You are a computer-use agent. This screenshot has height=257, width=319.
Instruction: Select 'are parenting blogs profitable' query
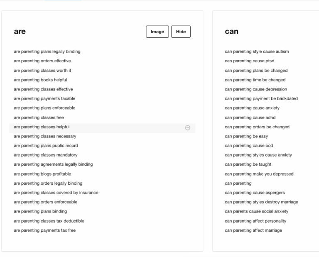pyautogui.click(x=42, y=174)
